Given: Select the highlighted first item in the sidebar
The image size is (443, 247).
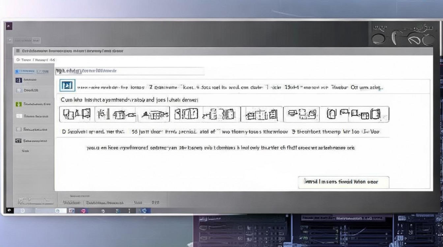Looking at the screenshot, I should click(32, 71).
